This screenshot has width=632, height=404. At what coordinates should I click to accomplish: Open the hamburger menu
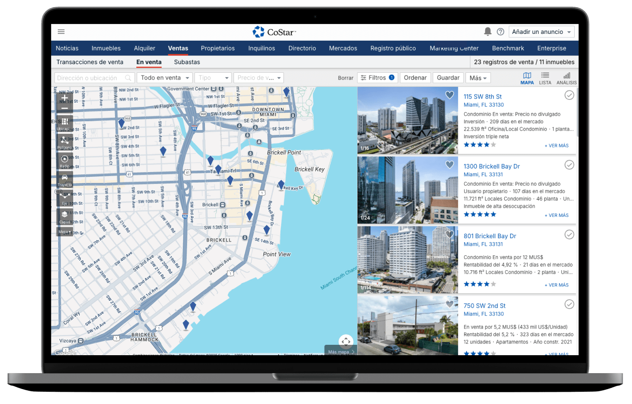61,32
